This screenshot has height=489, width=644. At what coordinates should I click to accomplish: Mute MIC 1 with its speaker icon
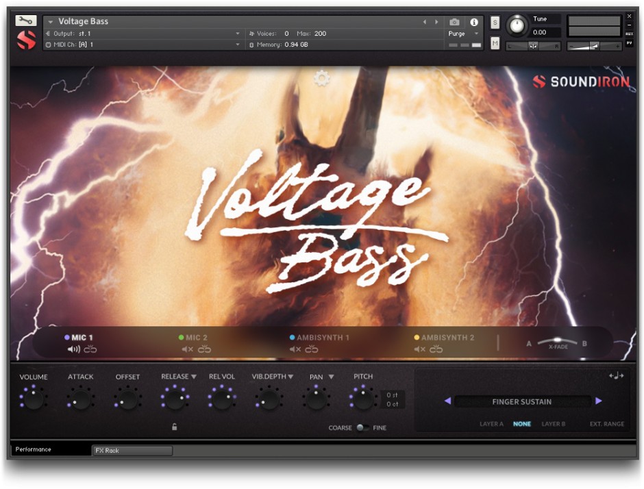pos(74,349)
